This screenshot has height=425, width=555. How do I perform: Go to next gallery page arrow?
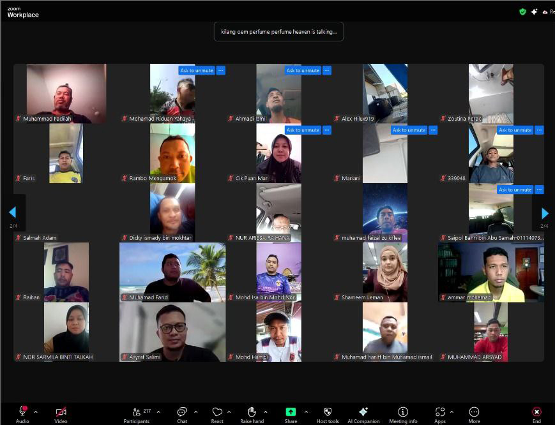click(544, 213)
